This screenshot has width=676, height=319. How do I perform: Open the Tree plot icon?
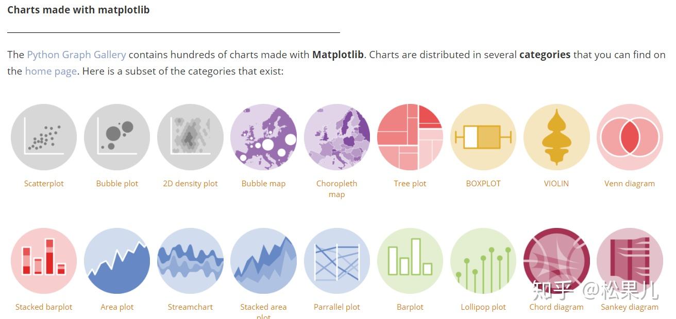(410, 137)
